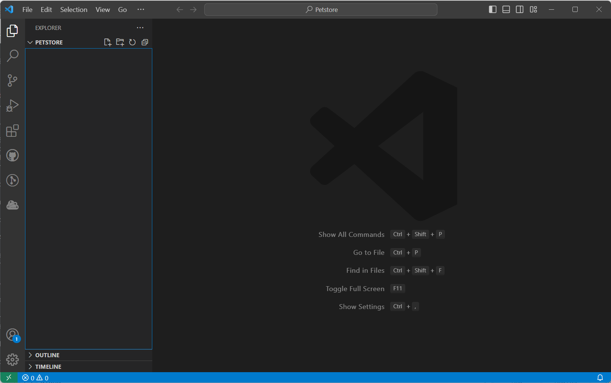The width and height of the screenshot is (611, 383).
Task: Click the EXPLORER panel title
Action: (48, 28)
